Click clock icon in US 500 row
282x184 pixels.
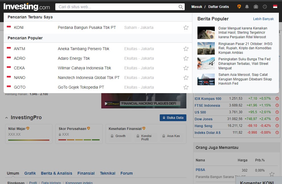(277, 112)
